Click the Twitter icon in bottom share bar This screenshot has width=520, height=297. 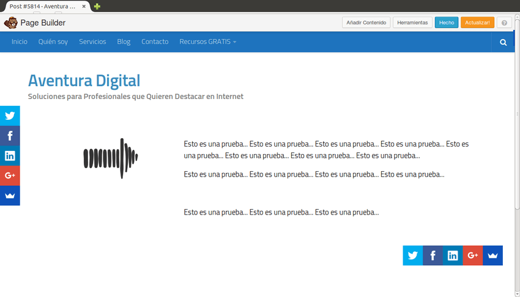(412, 255)
